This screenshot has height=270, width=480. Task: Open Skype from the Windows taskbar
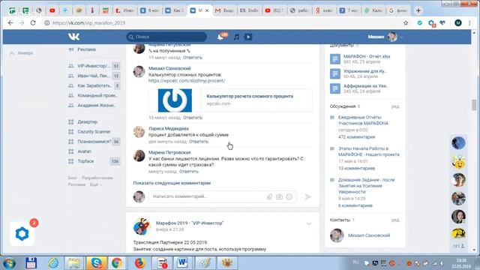[96, 263]
